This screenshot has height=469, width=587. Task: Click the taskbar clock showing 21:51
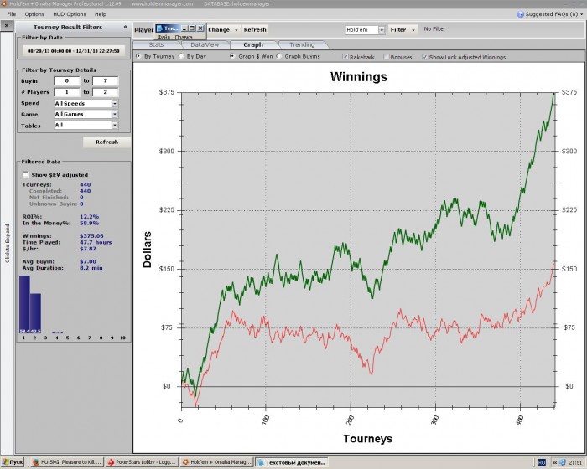pyautogui.click(x=575, y=462)
